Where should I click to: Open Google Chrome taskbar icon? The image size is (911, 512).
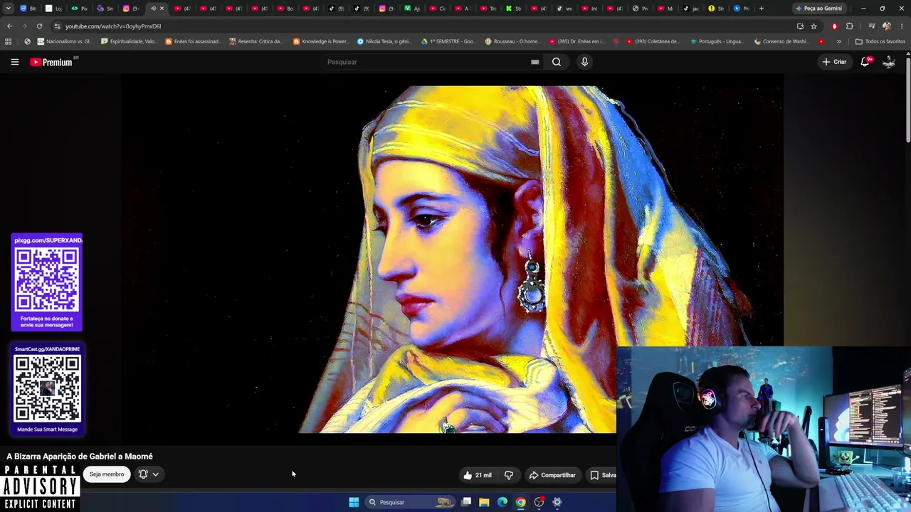[521, 502]
